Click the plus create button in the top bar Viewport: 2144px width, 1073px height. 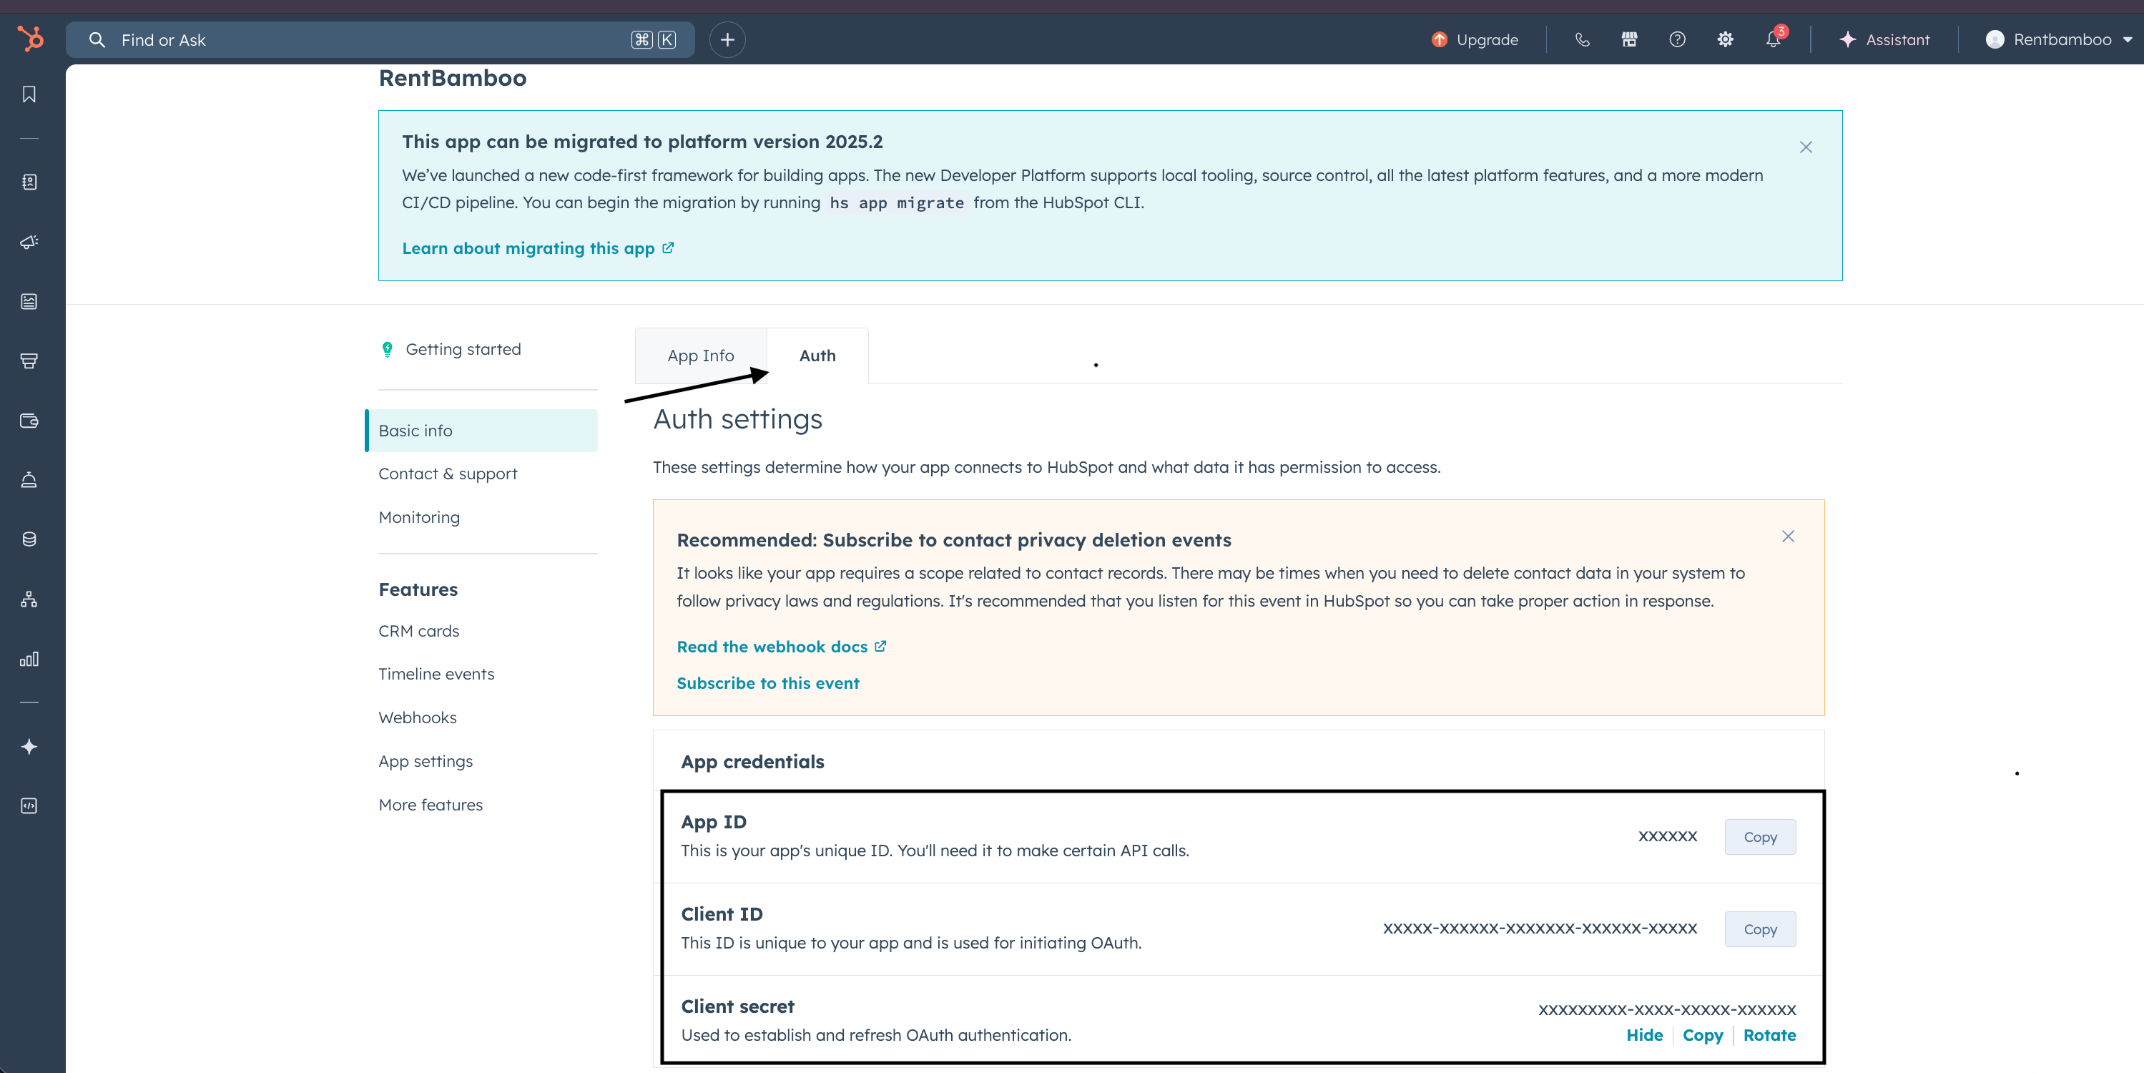pos(727,39)
